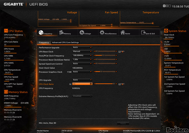Go to the Home tab

[x=129, y=32]
